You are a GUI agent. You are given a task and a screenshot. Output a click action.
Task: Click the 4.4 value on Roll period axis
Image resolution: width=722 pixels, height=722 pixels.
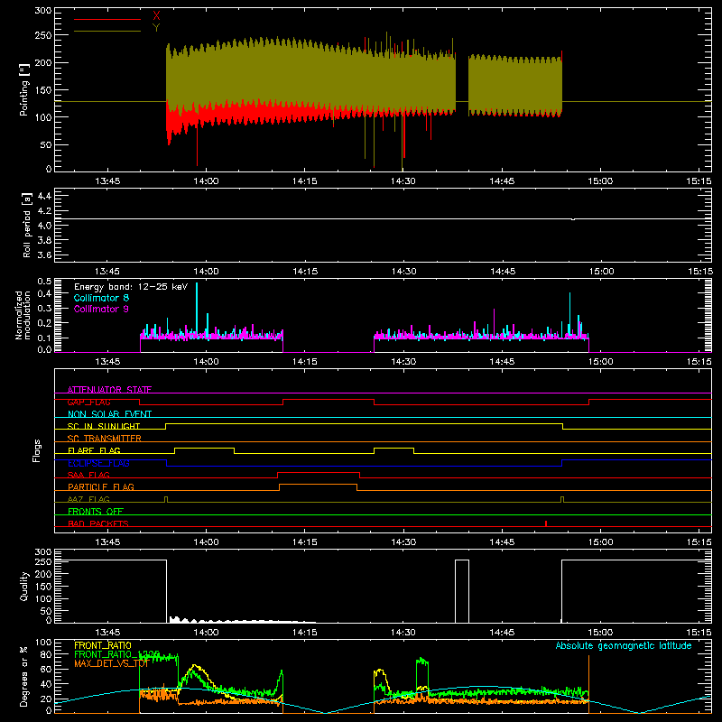tap(44, 196)
